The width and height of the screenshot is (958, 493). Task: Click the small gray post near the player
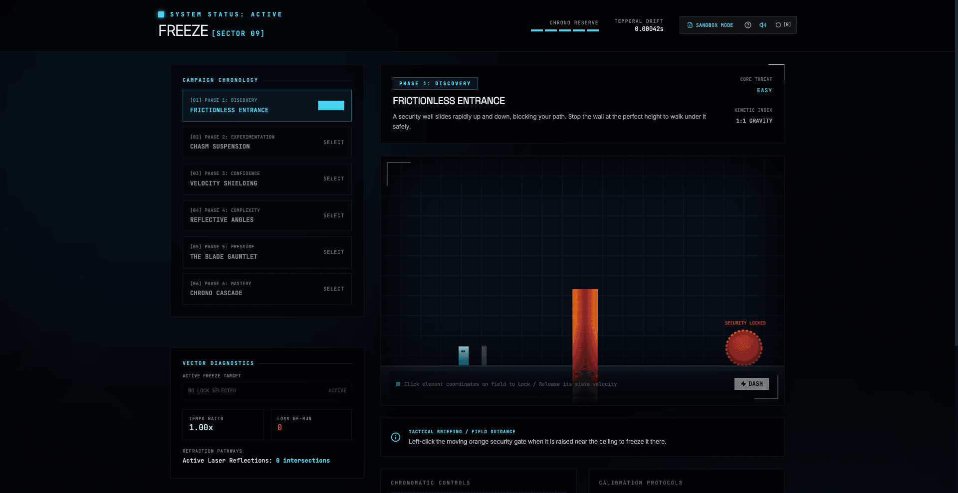click(x=484, y=355)
